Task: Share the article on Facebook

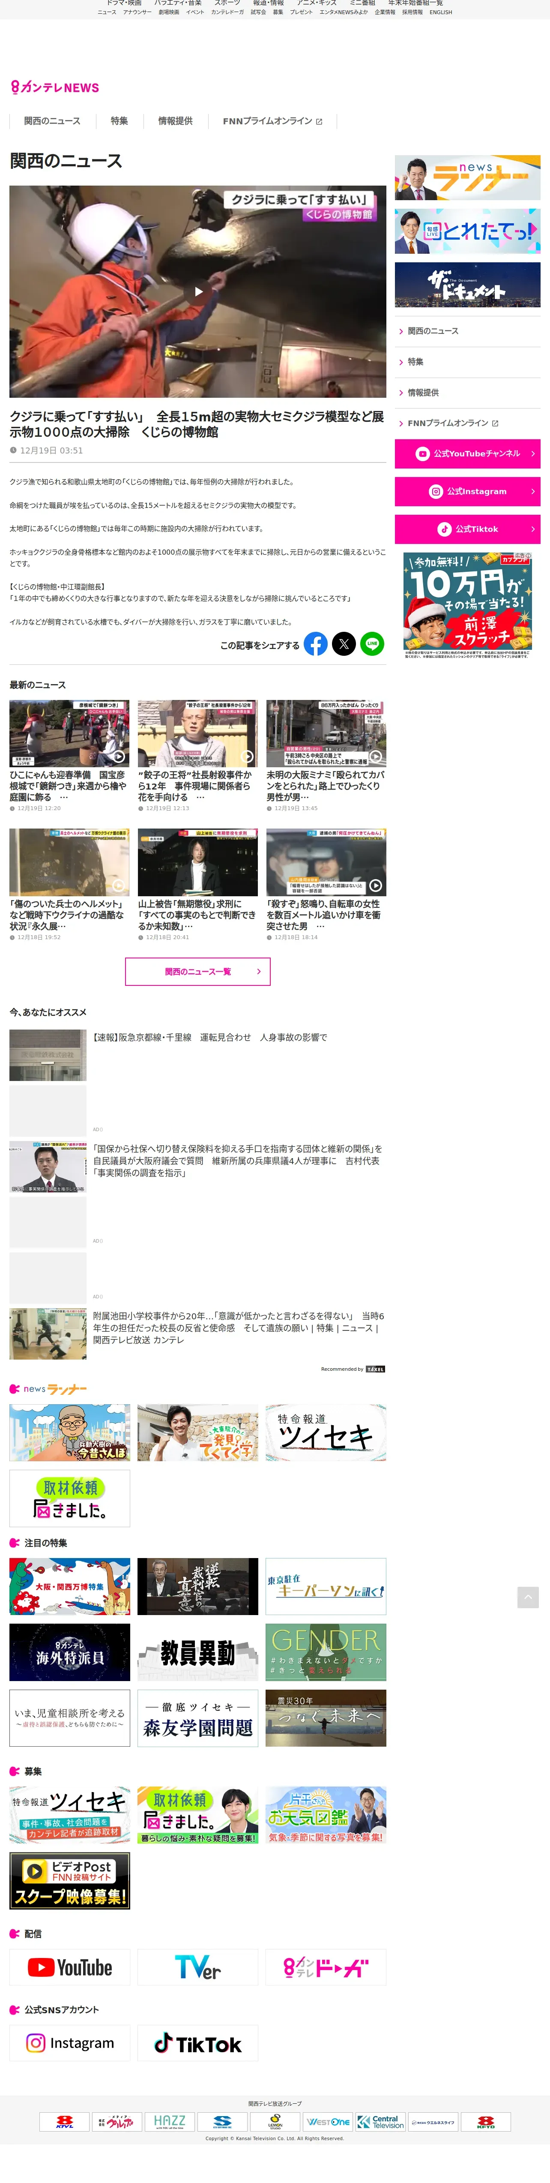Action: coord(315,644)
